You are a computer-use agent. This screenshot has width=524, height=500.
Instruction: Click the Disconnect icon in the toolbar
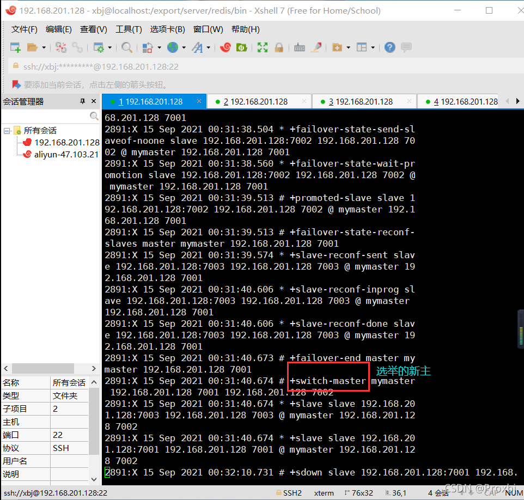pos(61,47)
